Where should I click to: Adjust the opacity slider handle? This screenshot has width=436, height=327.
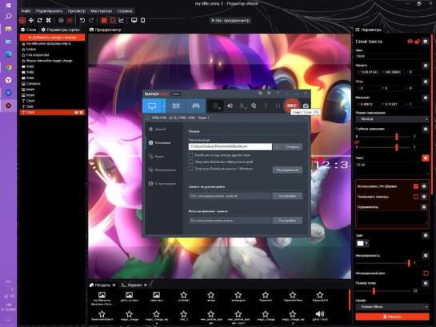click(409, 263)
